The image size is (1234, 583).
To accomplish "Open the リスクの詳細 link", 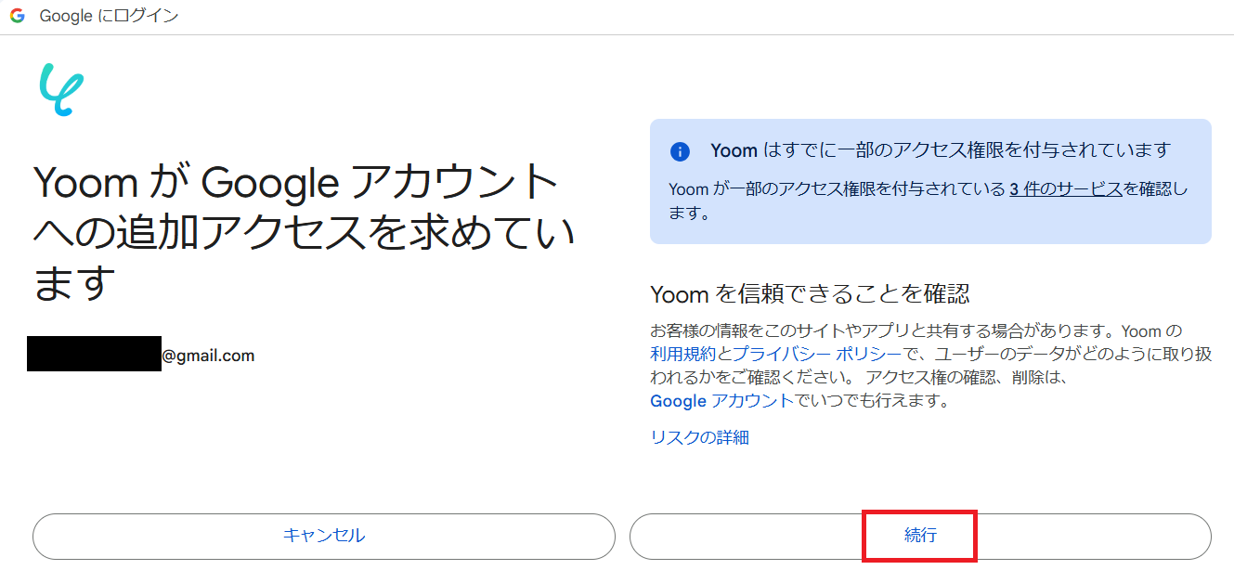I will coord(699,437).
